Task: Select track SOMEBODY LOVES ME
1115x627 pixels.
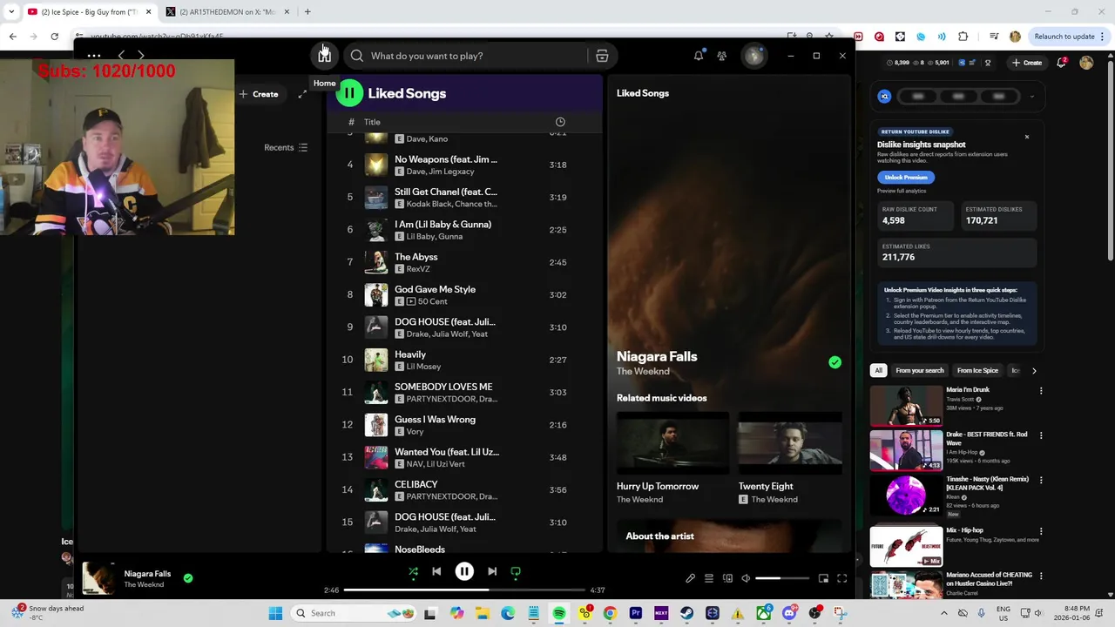Action: click(x=465, y=392)
